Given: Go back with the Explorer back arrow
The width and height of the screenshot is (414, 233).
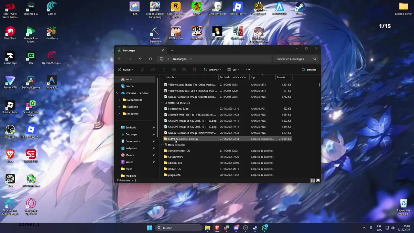Looking at the screenshot, I should pyautogui.click(x=120, y=59).
